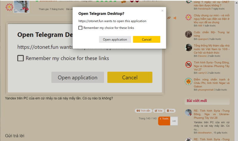Image resolution: width=238 pixels, height=141 pixels.
Task: Click the yellow Cancel button in dialog
Action: click(x=147, y=40)
